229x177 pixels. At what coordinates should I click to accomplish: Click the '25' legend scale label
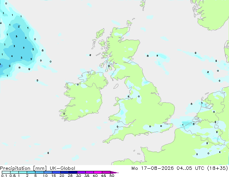70,176
